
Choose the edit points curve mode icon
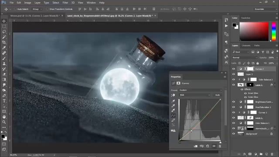(x=173, y=116)
